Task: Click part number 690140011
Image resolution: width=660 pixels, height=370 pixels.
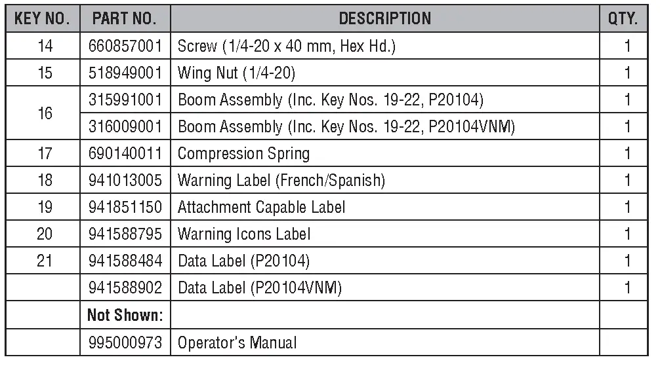Action: [125, 154]
